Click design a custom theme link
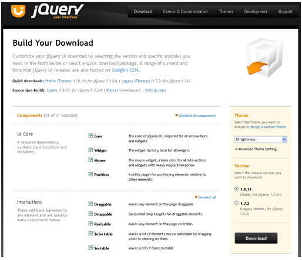The width and height of the screenshot is (302, 260). point(268,127)
